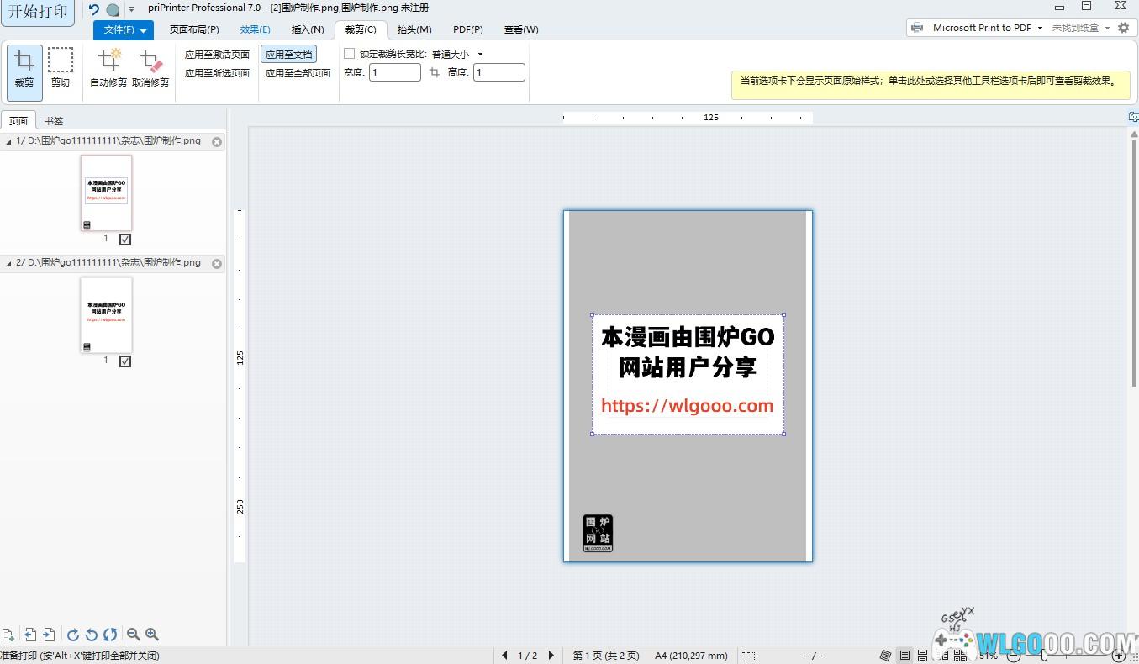Screen dimensions: 1139x664
Task: Click the undo arrow in title bar
Action: [94, 10]
